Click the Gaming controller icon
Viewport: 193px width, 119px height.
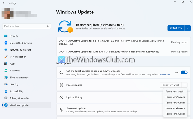click(x=6, y=84)
